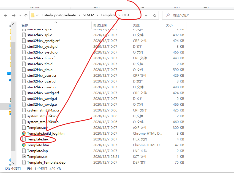Select file icon of stm32f4xx_syscfg.o
Image resolution: width=234 pixels, height=173 pixels.
coord(24,52)
